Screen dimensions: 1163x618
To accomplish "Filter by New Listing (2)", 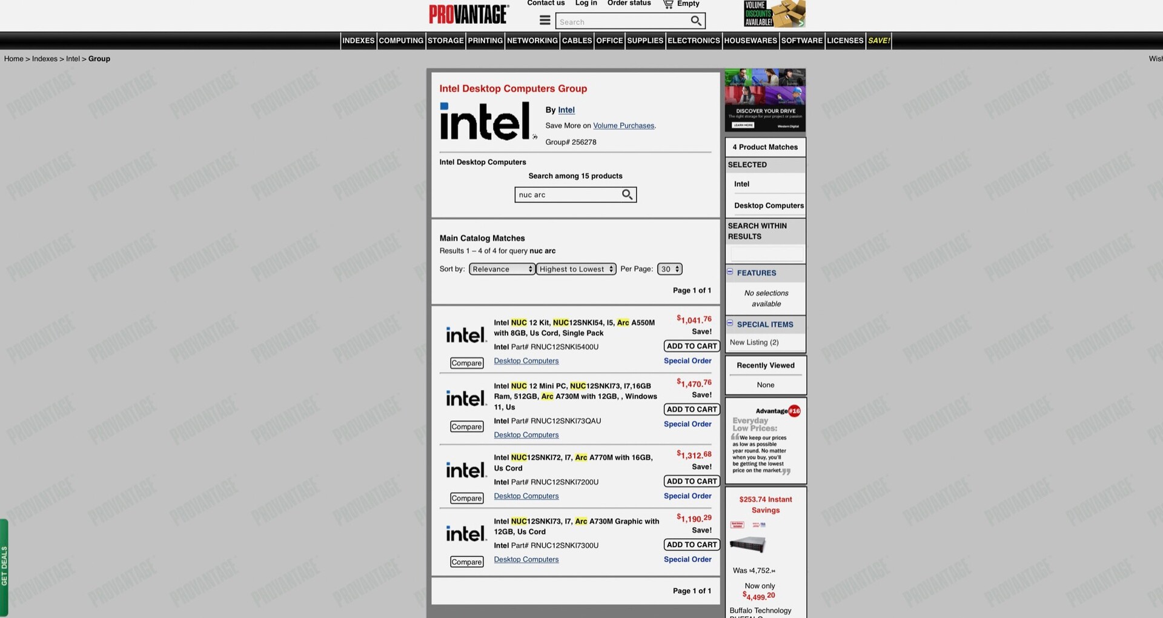I will [754, 342].
